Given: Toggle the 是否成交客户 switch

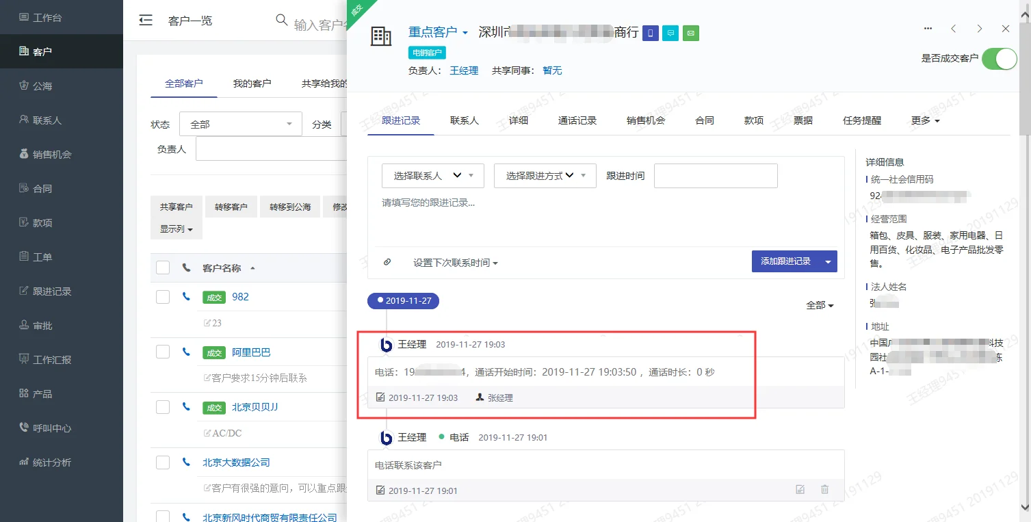Looking at the screenshot, I should 1000,59.
